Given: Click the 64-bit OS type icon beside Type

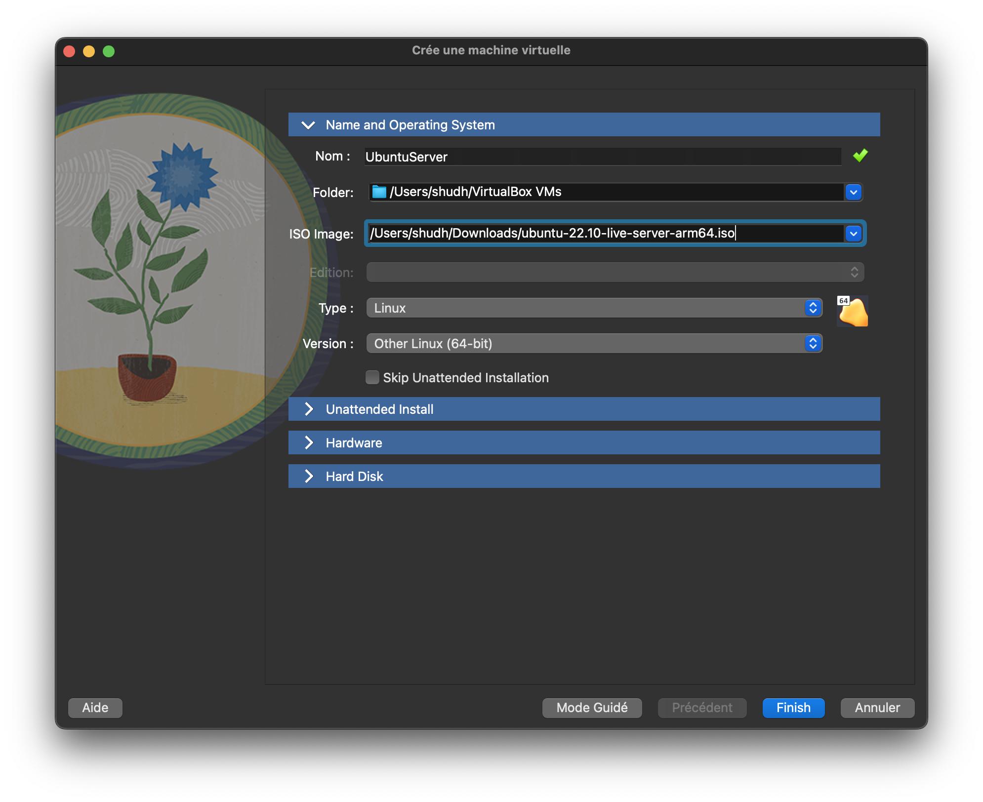Looking at the screenshot, I should pos(852,311).
